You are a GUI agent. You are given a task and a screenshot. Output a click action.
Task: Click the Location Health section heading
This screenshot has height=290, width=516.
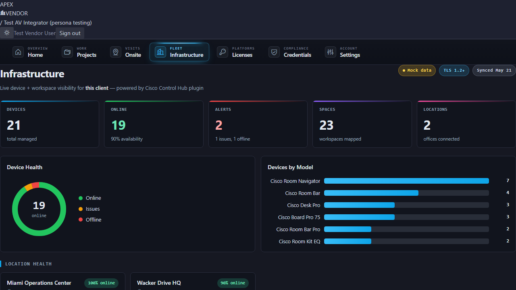pos(28,264)
